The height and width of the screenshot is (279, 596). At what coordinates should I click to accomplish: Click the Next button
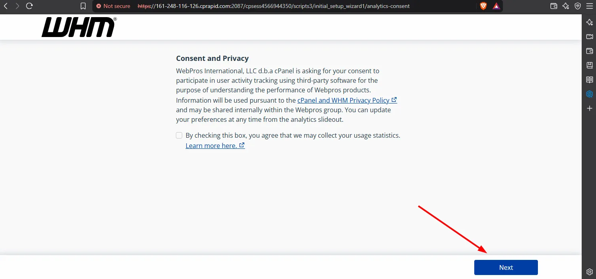(506, 267)
